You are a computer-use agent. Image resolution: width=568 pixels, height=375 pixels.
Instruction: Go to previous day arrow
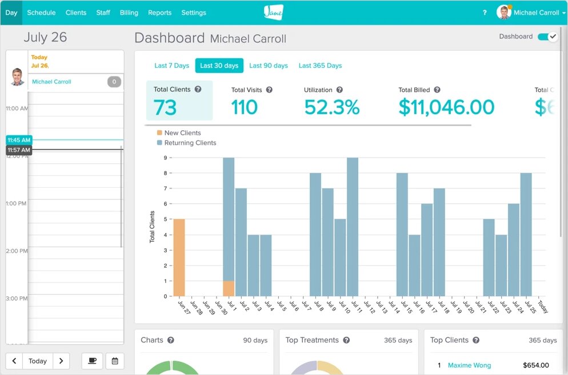(14, 361)
